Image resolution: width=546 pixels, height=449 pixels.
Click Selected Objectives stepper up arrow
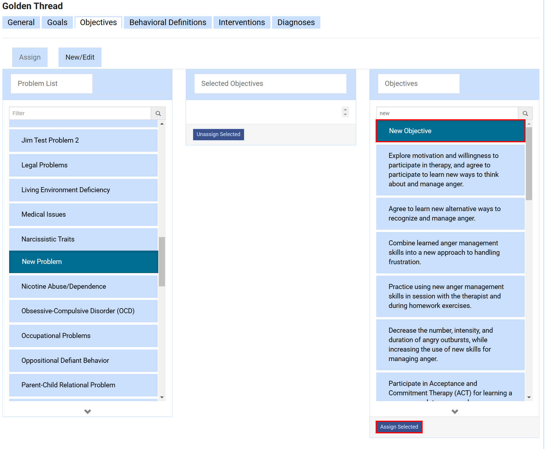point(345,110)
